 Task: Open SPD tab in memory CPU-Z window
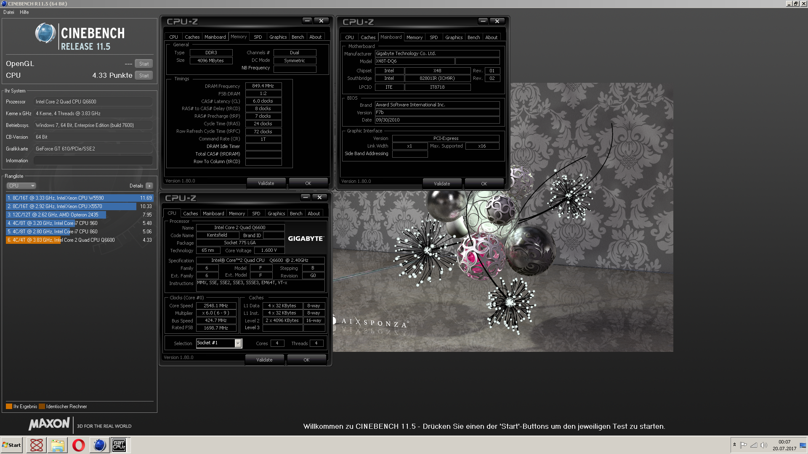[x=258, y=37]
